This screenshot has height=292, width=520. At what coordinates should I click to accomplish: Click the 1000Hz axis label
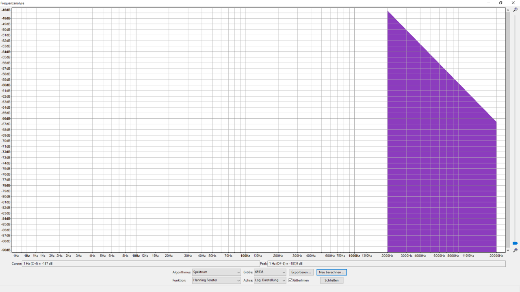[354, 255]
